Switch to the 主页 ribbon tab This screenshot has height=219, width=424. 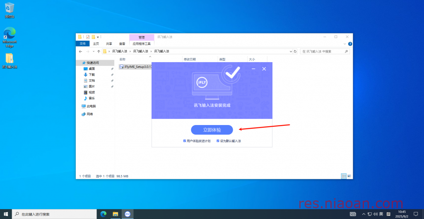pyautogui.click(x=96, y=43)
